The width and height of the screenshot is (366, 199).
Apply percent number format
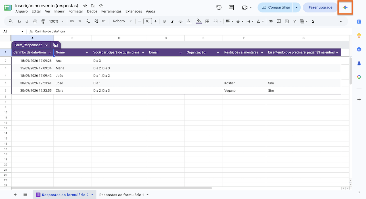point(80,21)
